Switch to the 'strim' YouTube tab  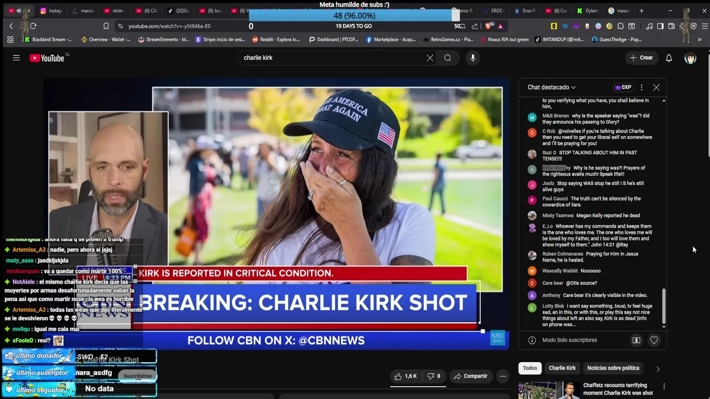pyautogui.click(x=115, y=11)
